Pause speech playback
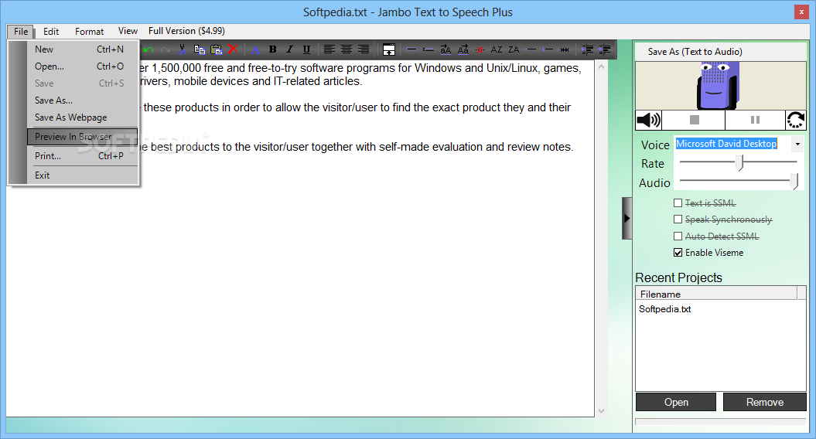 pos(755,120)
